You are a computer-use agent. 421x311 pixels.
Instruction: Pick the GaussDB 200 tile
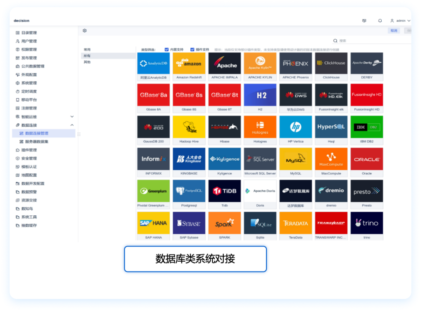coord(153,130)
